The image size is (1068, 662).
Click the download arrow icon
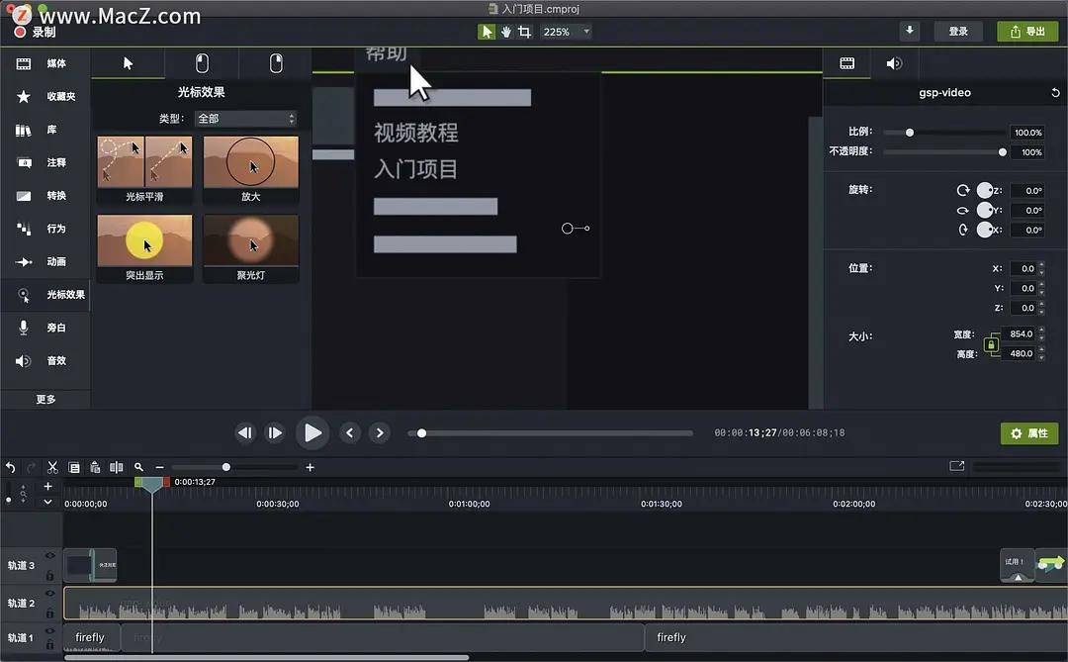coord(910,31)
